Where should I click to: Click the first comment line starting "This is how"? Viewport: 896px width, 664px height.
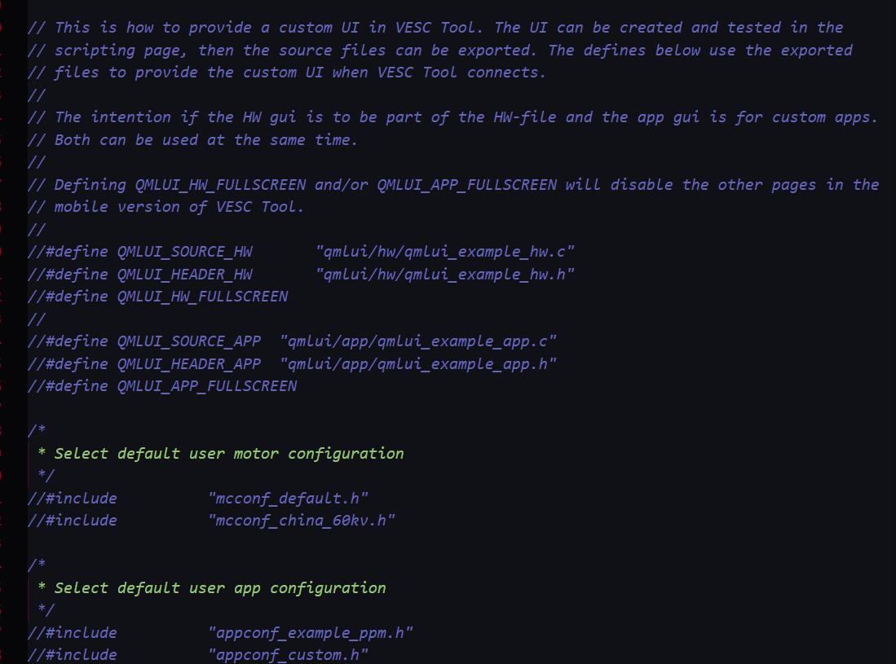[435, 28]
